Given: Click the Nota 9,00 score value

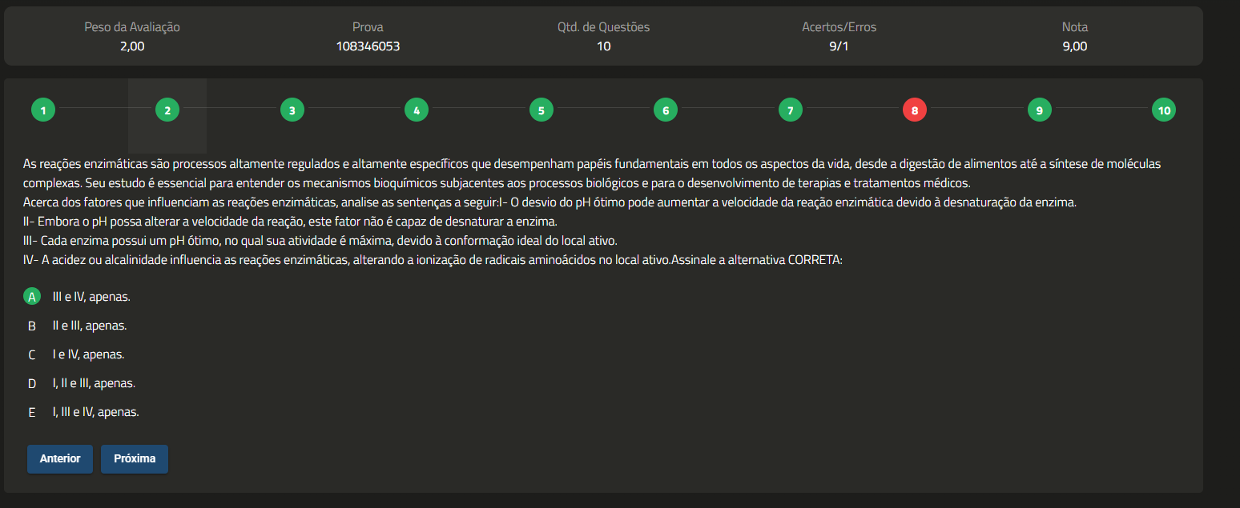Looking at the screenshot, I should point(1074,46).
